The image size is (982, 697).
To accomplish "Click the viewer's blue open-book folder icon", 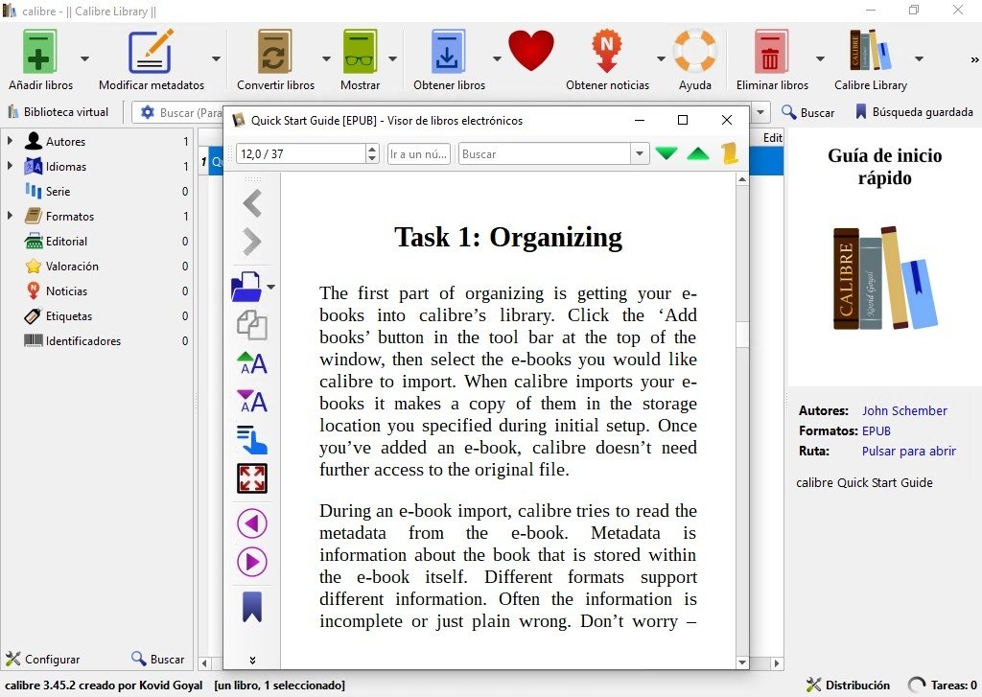I will click(246, 287).
